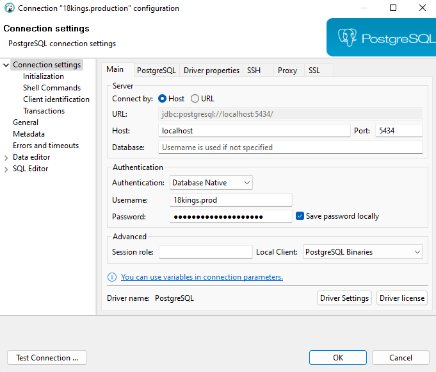The image size is (436, 372).
Task: Uncheck Save password locally checkbox
Action: tap(300, 216)
